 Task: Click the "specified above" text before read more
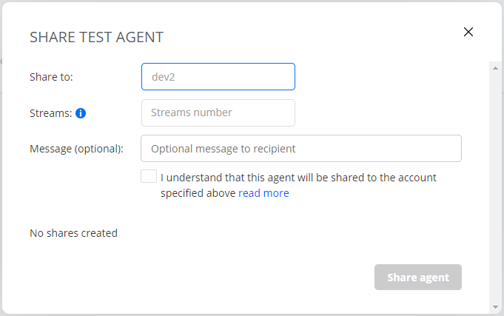click(198, 193)
